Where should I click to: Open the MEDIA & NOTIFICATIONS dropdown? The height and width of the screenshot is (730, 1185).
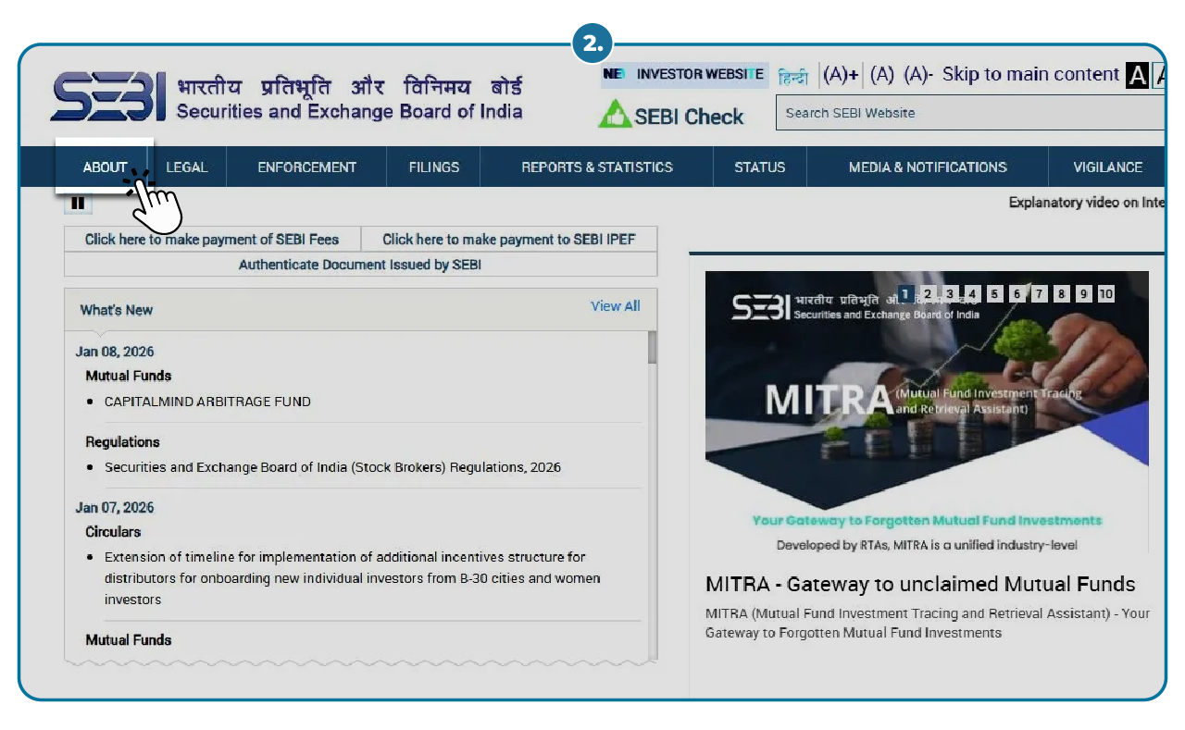pos(927,167)
